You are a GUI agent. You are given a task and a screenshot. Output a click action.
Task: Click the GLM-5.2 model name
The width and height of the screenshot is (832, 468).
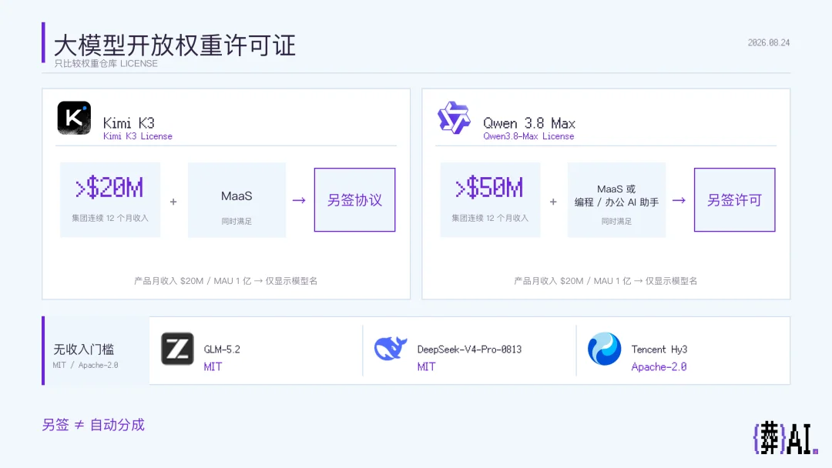pyautogui.click(x=222, y=349)
